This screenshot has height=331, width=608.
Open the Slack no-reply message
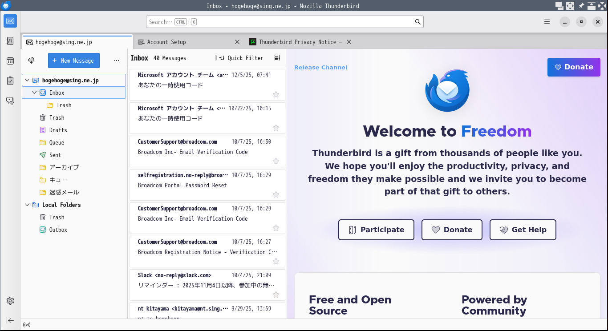[x=207, y=285]
